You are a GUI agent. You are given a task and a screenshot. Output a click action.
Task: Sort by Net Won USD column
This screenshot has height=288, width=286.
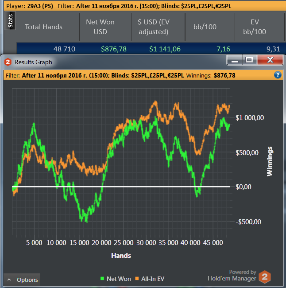100,27
